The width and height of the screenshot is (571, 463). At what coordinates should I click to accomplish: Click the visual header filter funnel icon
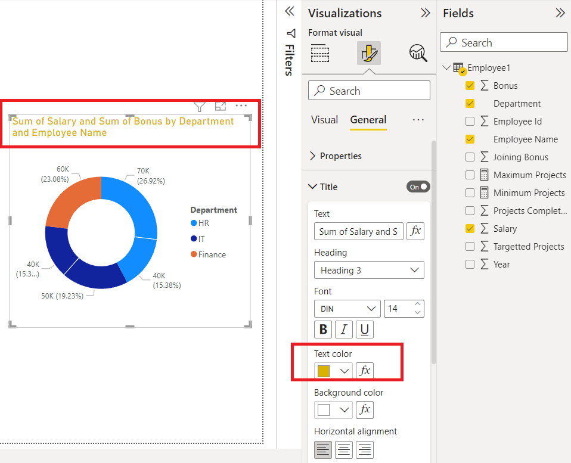pos(200,106)
